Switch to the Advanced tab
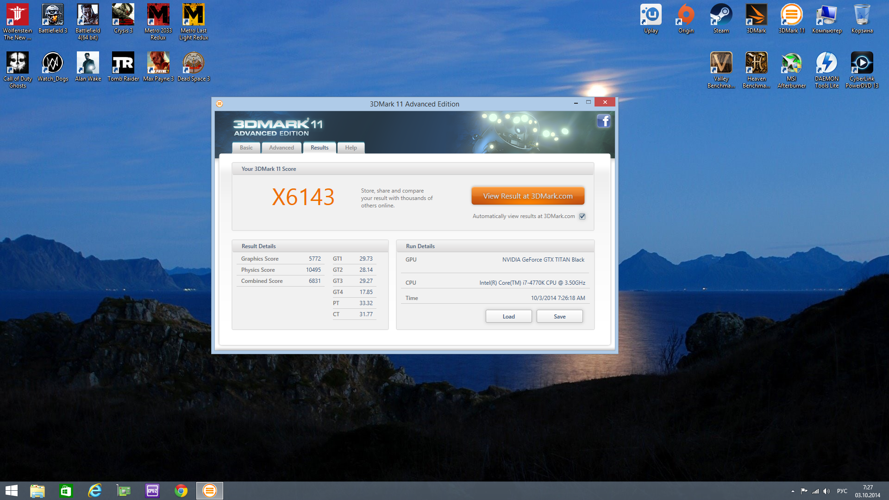889x500 pixels. tap(282, 148)
